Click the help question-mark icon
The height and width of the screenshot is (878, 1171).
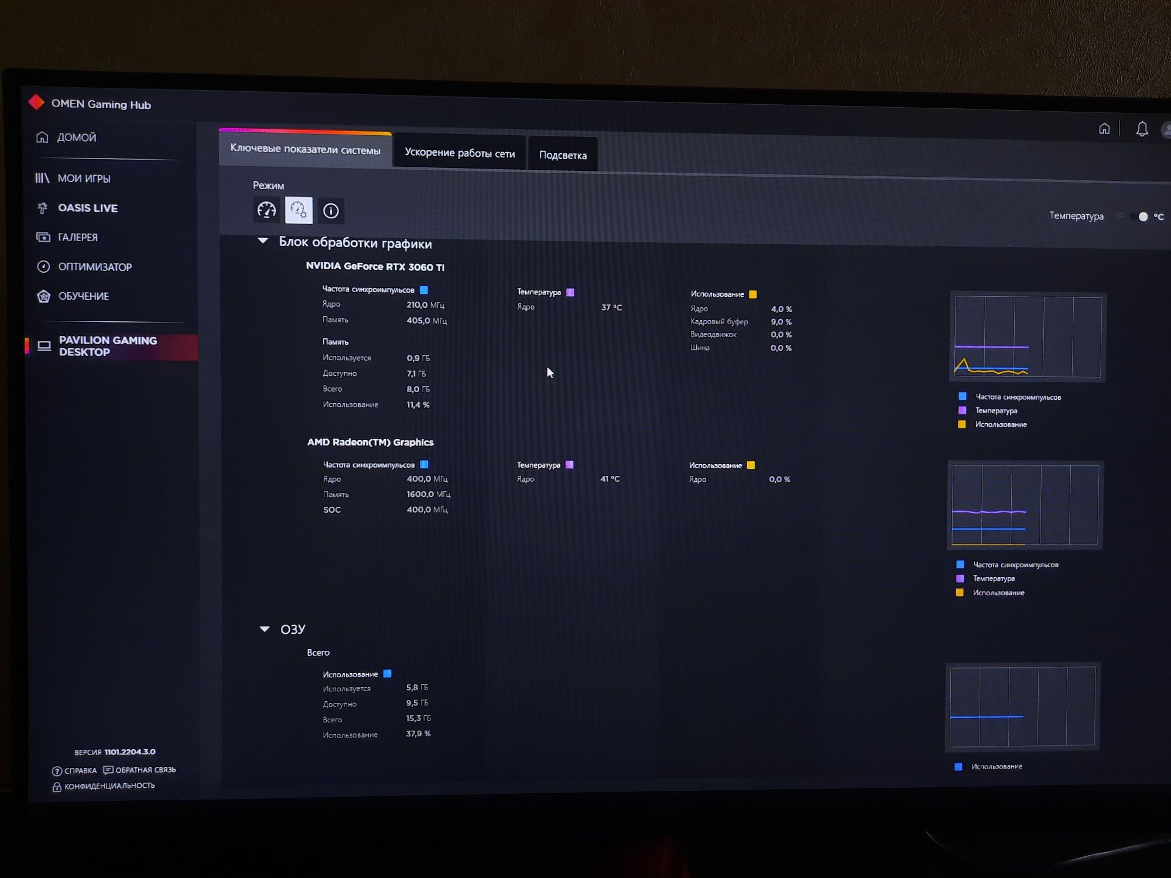coord(57,771)
